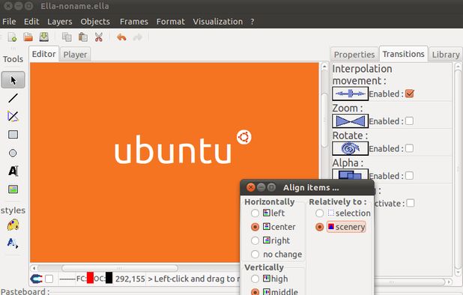Click the Alpha transition icon
This screenshot has height=295, width=463.
(x=350, y=174)
